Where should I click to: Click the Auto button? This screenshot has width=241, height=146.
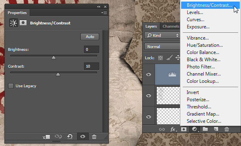coord(90,37)
